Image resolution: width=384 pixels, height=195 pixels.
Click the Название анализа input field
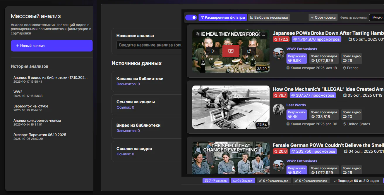pyautogui.click(x=149, y=45)
